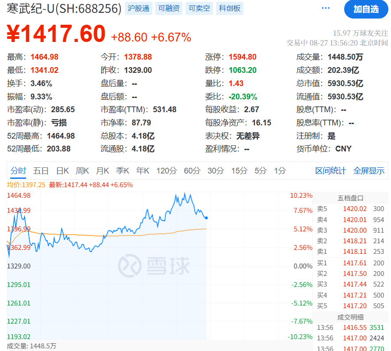The image size is (391, 351).
Task: Click the 总市值 value 5930.53亿
Action: (x=345, y=83)
